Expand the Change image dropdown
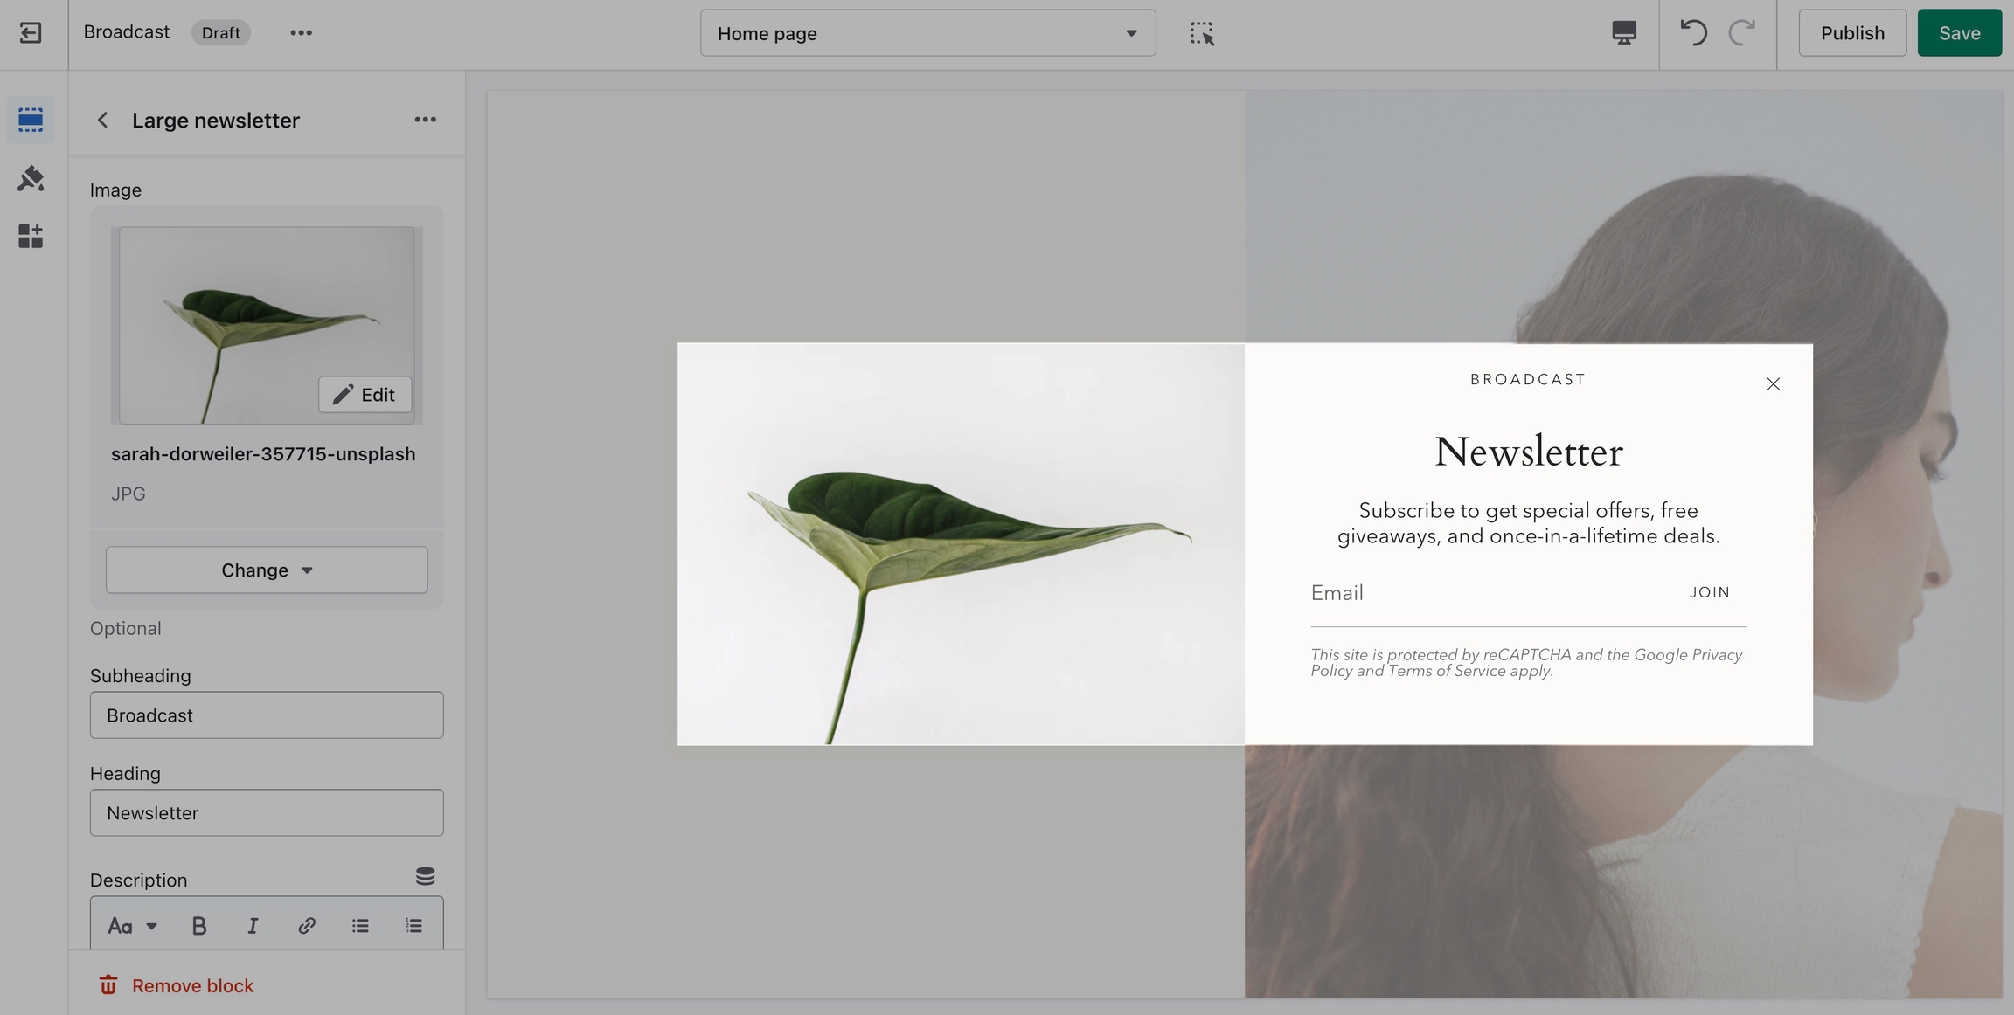This screenshot has width=2014, height=1015. point(267,570)
